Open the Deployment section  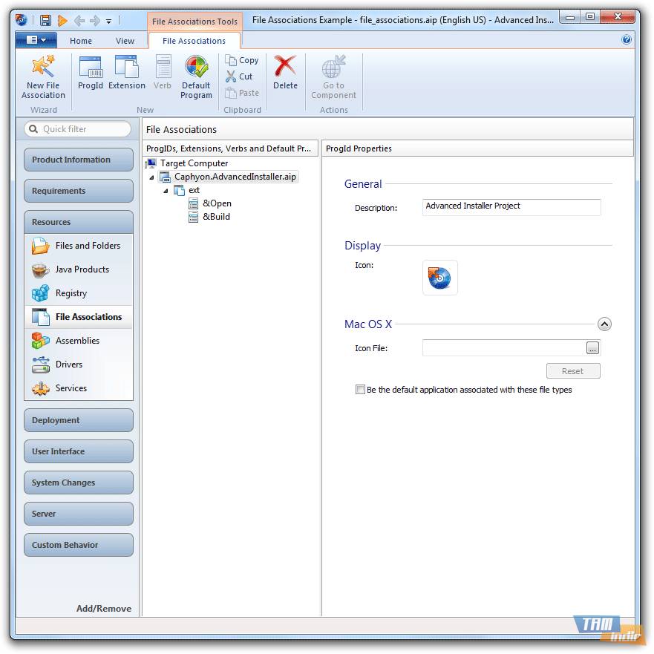click(x=79, y=420)
